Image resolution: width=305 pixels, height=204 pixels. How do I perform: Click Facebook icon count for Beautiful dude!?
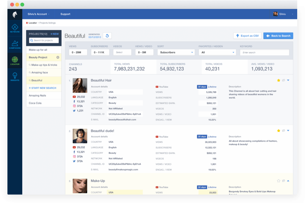coord(79,152)
